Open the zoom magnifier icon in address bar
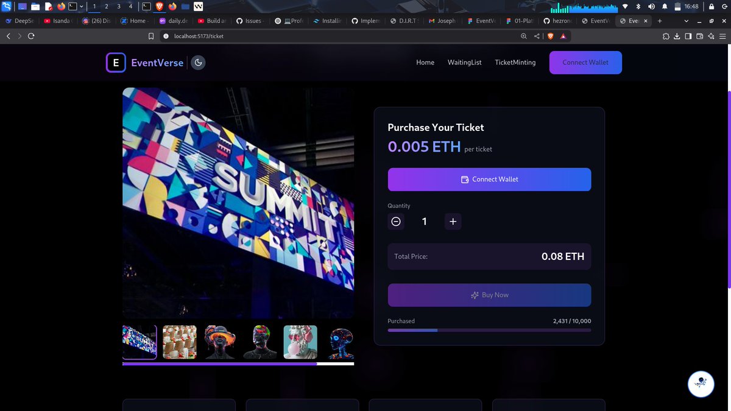Image resolution: width=731 pixels, height=411 pixels. [523, 36]
